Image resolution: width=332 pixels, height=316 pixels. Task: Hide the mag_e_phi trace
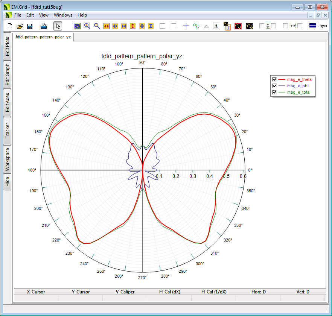pyautogui.click(x=274, y=86)
